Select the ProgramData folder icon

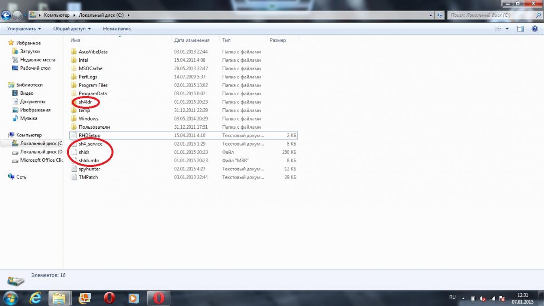tap(74, 93)
